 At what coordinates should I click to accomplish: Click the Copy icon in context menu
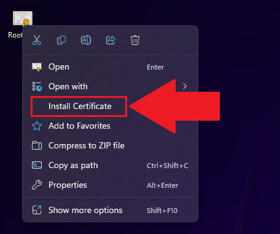coord(61,40)
